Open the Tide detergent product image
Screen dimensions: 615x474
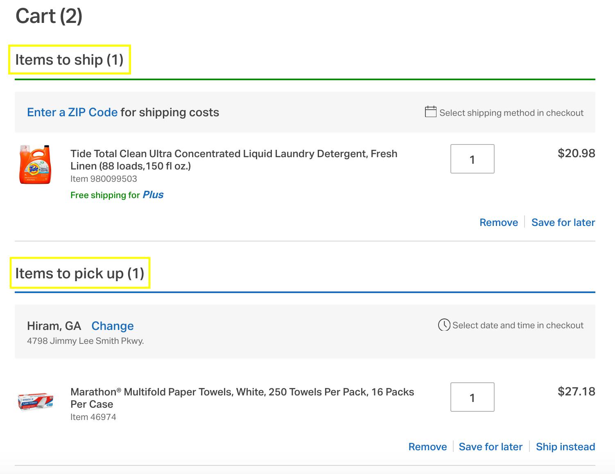tap(35, 164)
